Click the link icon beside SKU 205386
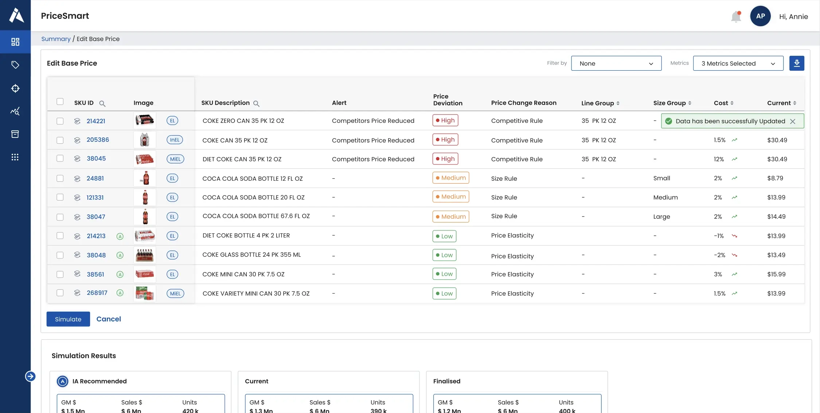This screenshot has width=820, height=413. pos(77,140)
